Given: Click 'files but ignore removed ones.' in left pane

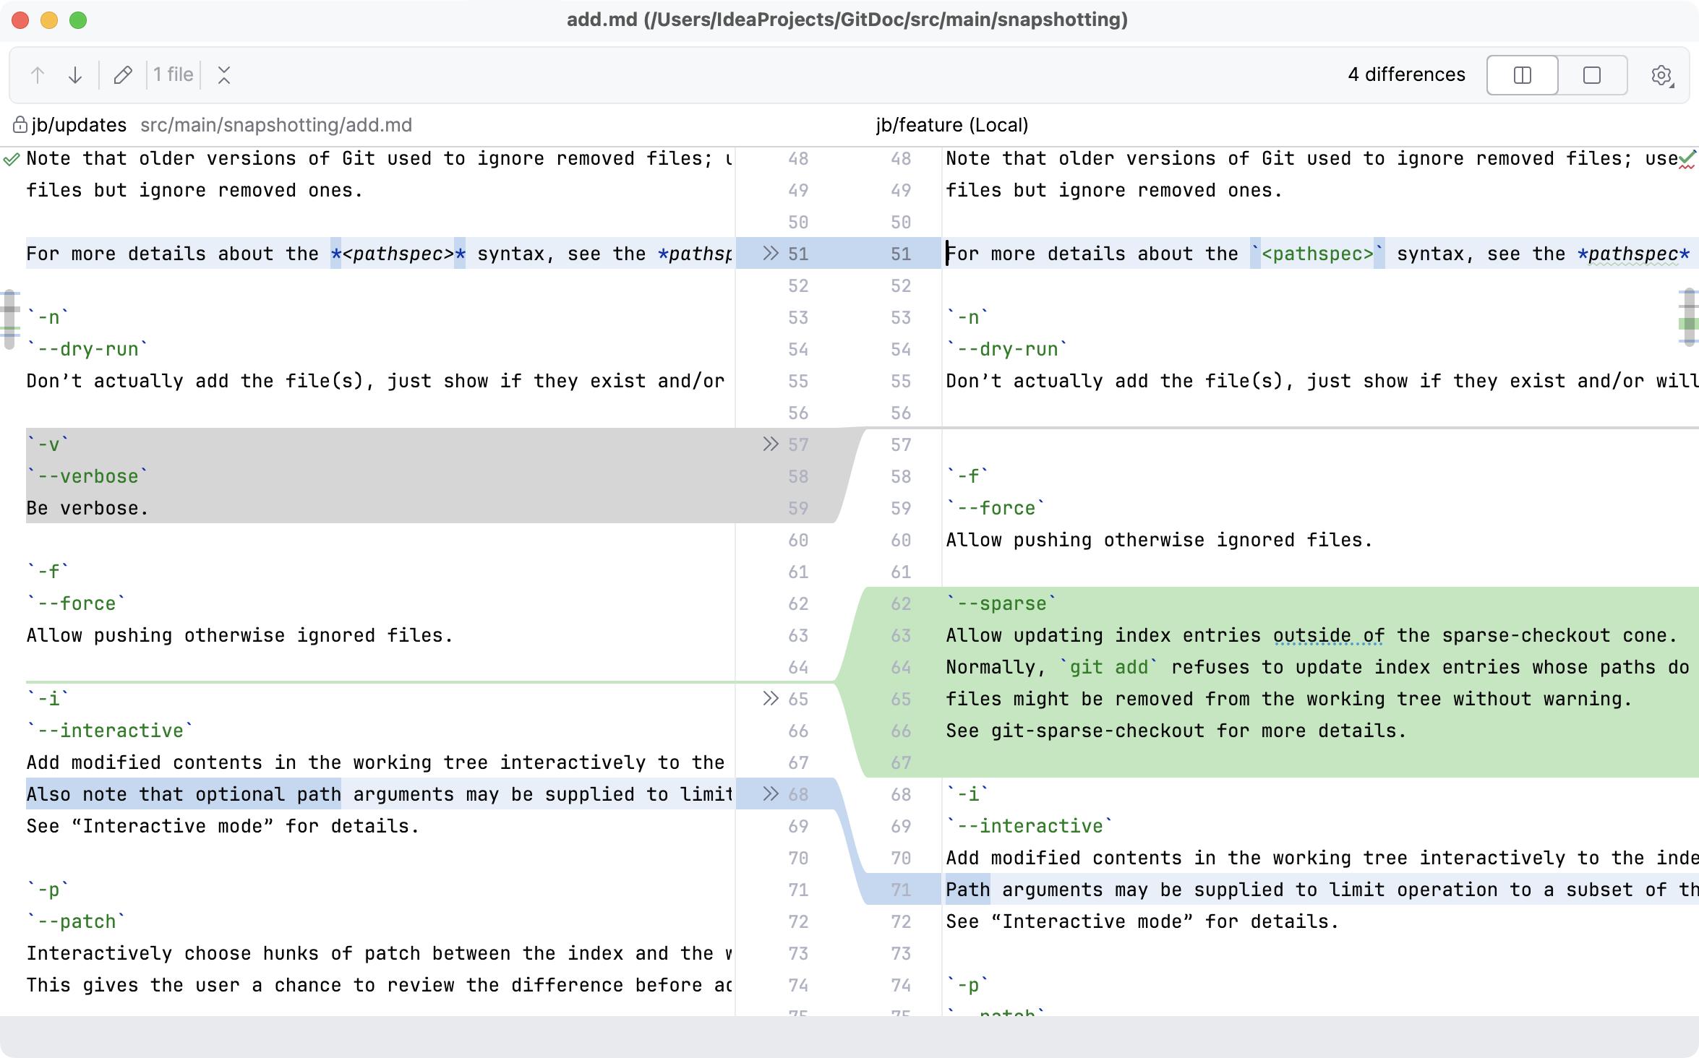Looking at the screenshot, I should click(x=194, y=190).
